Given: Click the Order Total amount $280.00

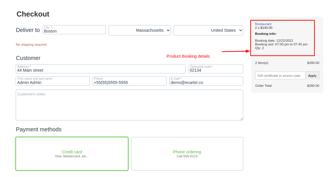Looking at the screenshot, I should [x=313, y=86].
